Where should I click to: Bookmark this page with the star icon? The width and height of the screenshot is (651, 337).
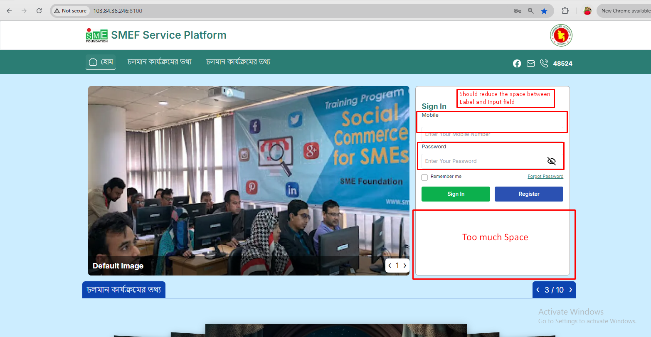click(x=544, y=11)
